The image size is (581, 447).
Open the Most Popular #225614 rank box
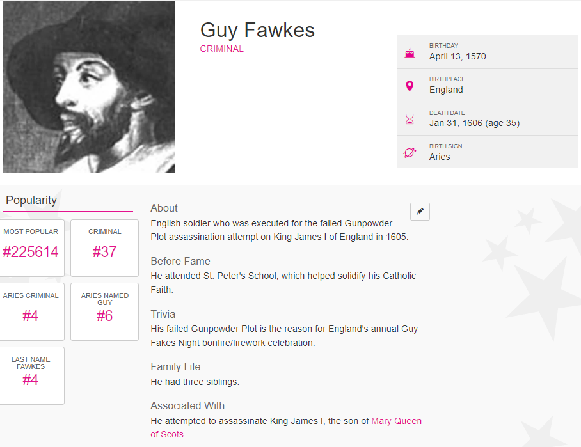30,247
